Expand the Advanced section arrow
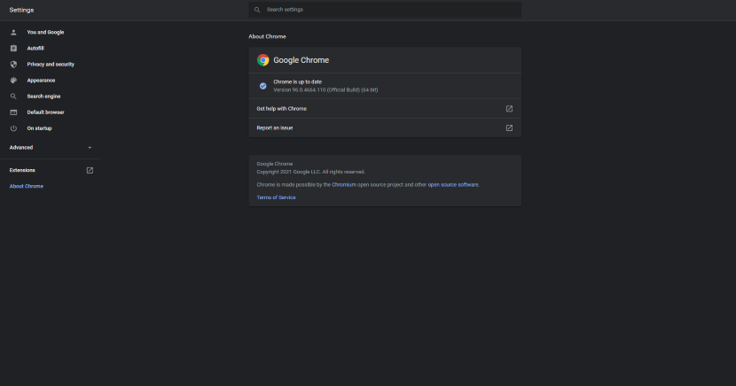Screen dimensions: 736x386 coord(90,148)
